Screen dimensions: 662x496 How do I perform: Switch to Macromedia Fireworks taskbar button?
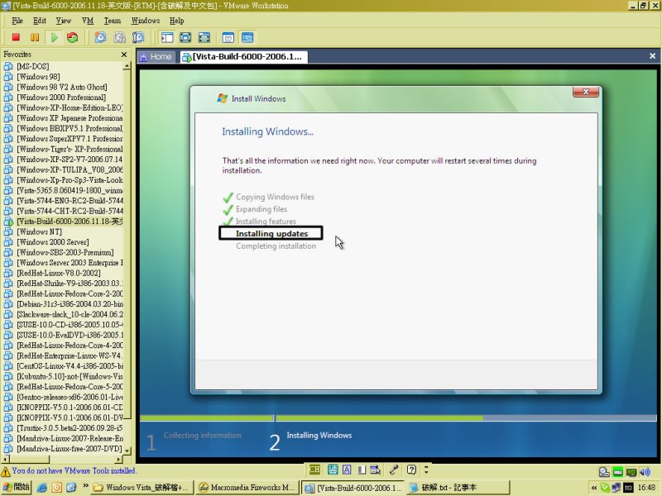click(x=247, y=488)
